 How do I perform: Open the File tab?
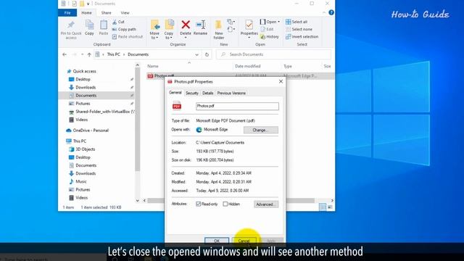coord(67,13)
